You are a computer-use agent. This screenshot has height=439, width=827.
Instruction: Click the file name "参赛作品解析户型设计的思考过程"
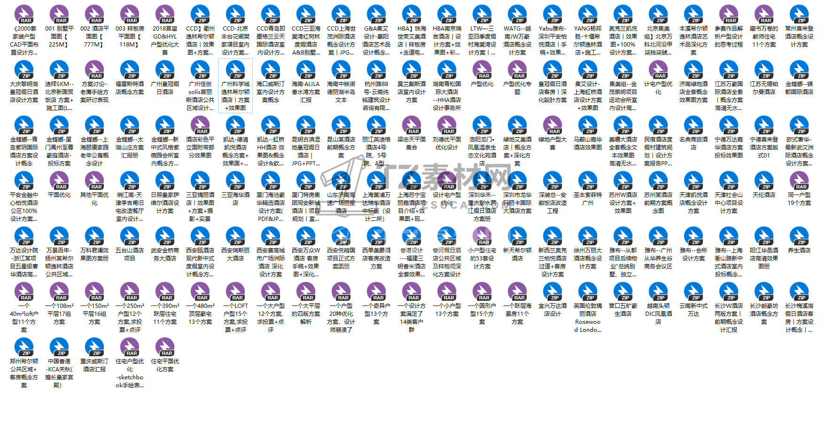click(729, 37)
